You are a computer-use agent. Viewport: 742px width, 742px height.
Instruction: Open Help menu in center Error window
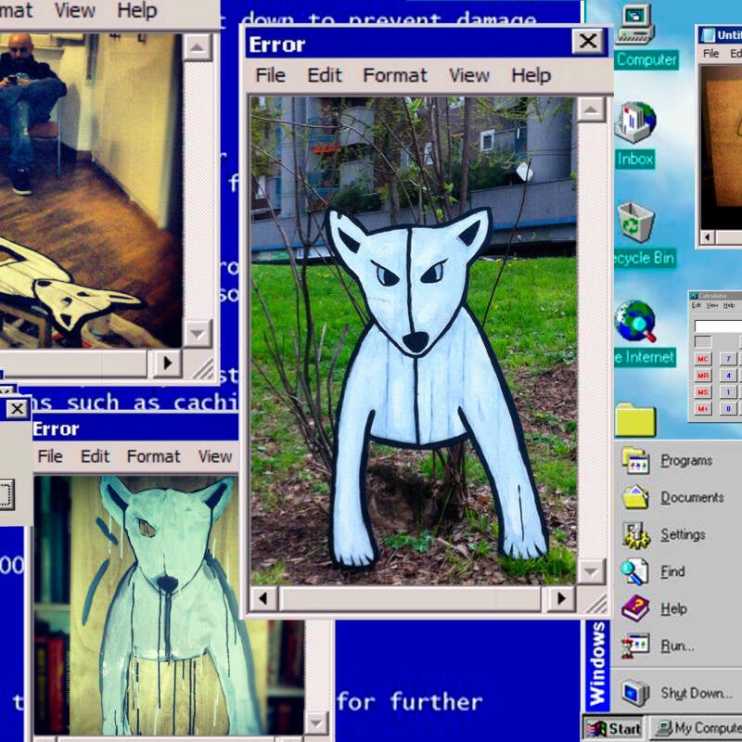531,75
